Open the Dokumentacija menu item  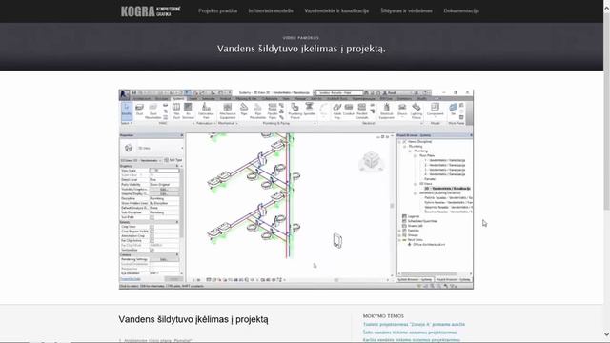461,10
